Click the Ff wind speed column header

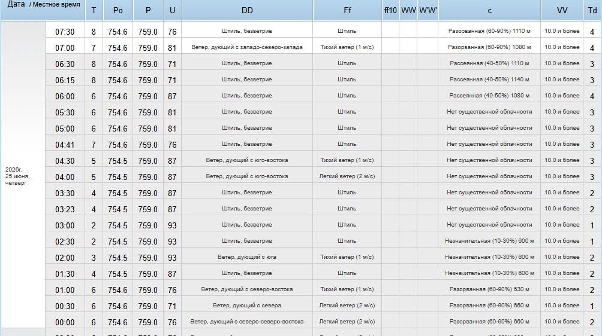pos(347,10)
